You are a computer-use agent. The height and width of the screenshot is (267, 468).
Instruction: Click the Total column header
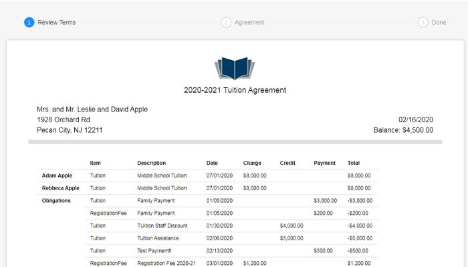(x=354, y=163)
